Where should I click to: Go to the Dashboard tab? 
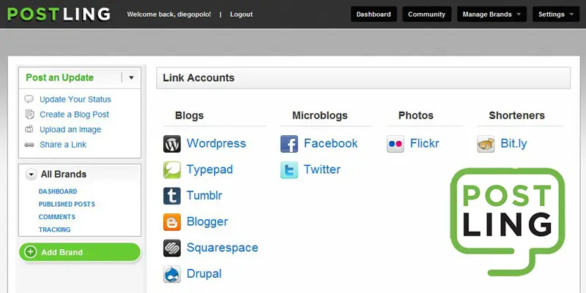pos(374,14)
